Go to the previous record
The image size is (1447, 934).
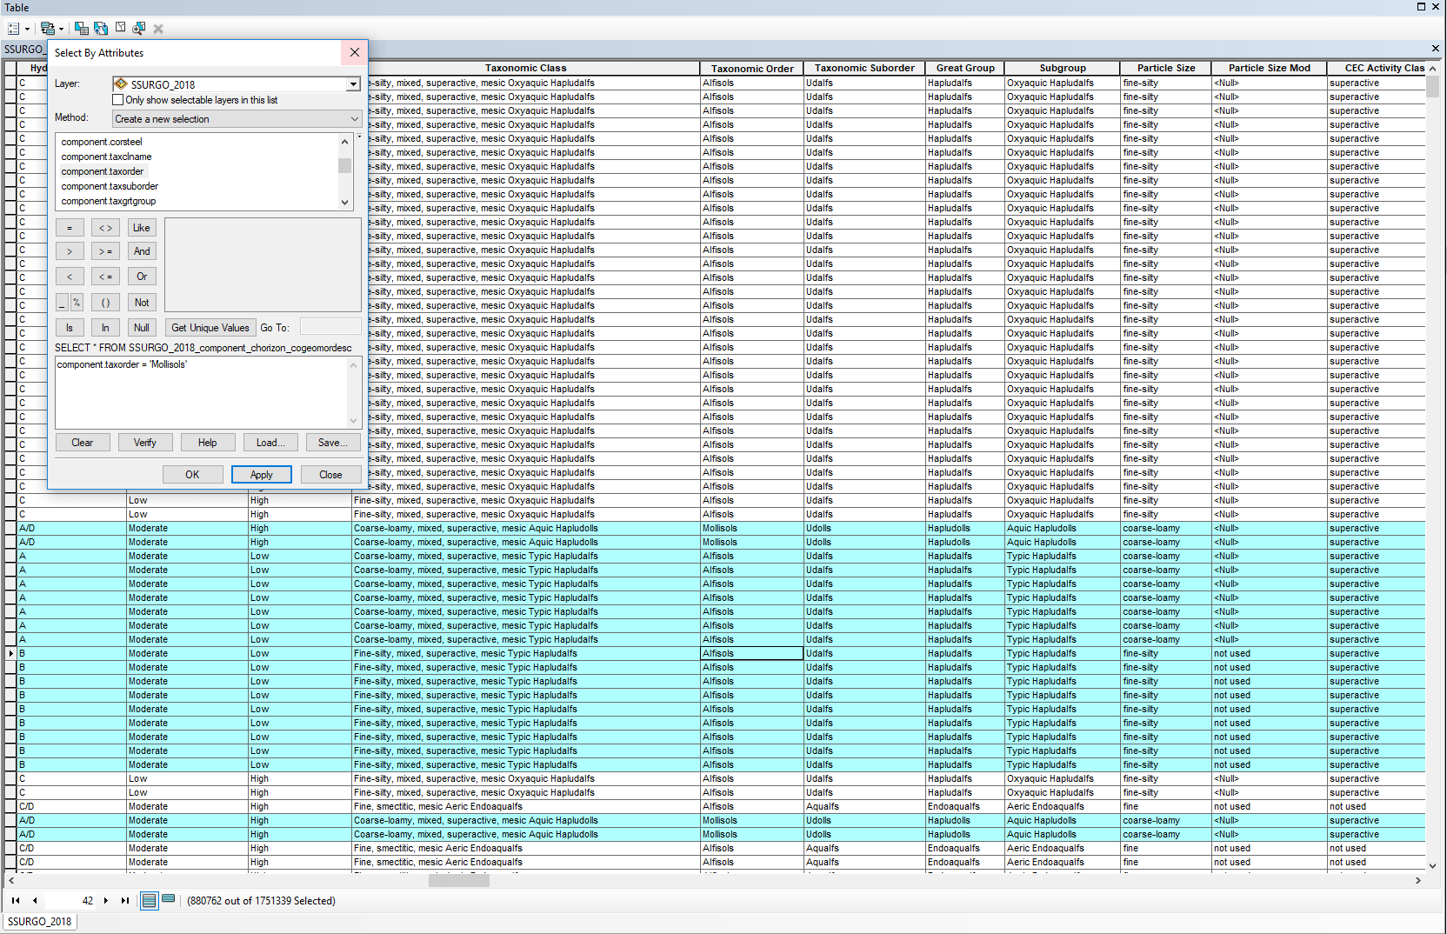pos(35,901)
